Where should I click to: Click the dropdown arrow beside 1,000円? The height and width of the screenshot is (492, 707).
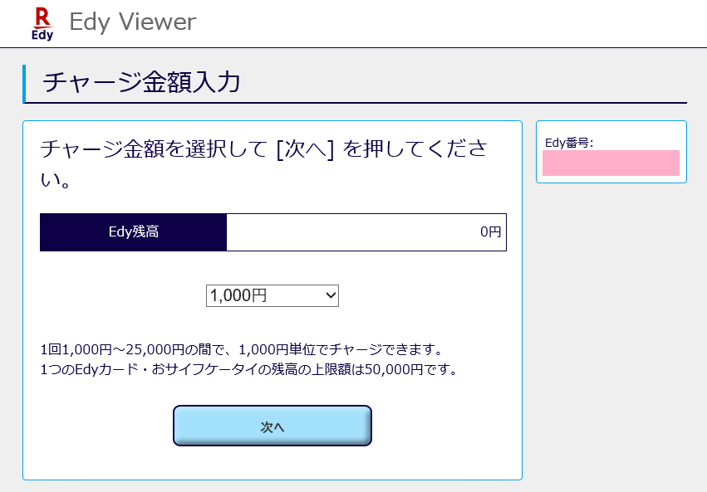pyautogui.click(x=330, y=295)
